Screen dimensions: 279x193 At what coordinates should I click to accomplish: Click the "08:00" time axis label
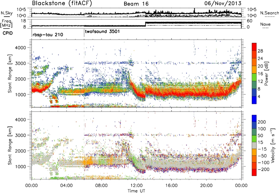(x=101, y=186)
